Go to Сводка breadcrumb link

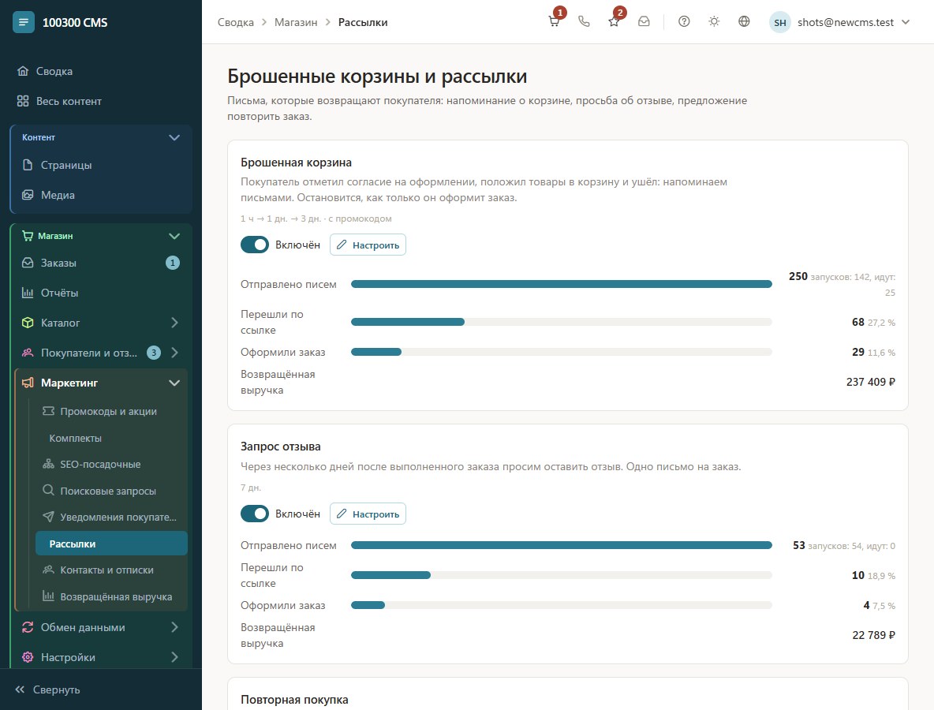[235, 23]
